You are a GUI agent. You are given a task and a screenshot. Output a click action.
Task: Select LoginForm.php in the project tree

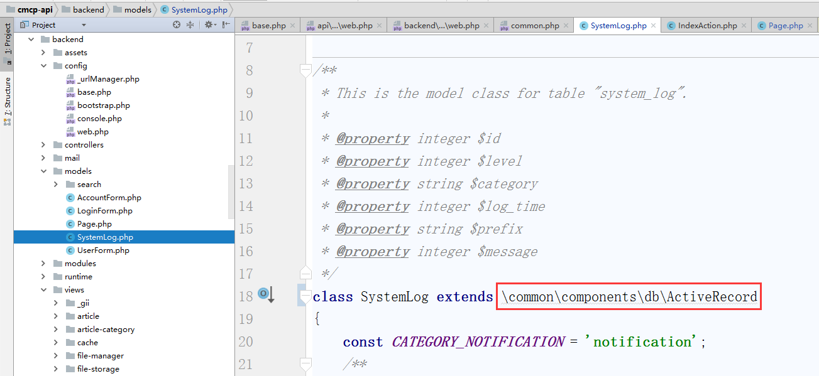pyautogui.click(x=104, y=211)
